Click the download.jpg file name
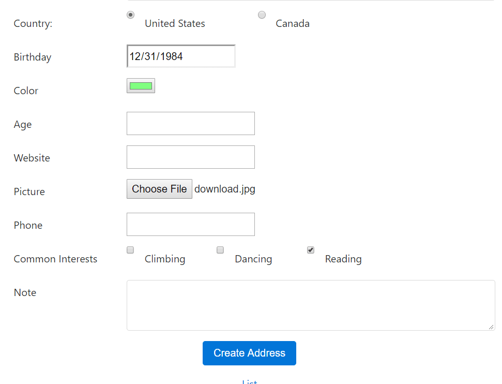The image size is (502, 384). [225, 189]
